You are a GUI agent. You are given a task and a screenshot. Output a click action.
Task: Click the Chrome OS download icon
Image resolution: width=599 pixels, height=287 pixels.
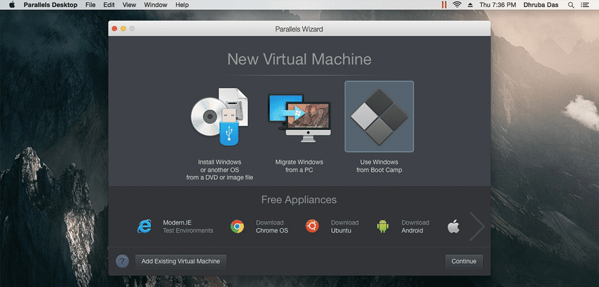pyautogui.click(x=237, y=226)
